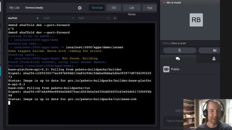The image size is (232, 130).
Task: Switch to the Terminal view tab
Action: tap(97, 8)
